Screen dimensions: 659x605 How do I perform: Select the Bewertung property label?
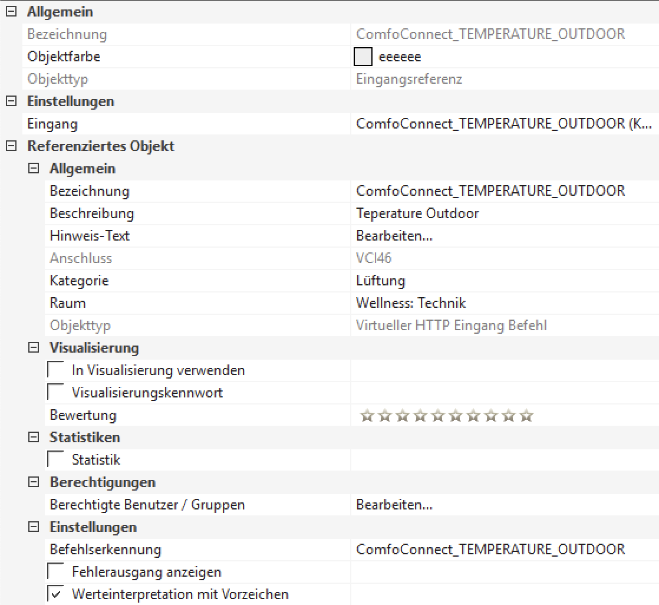click(x=83, y=415)
